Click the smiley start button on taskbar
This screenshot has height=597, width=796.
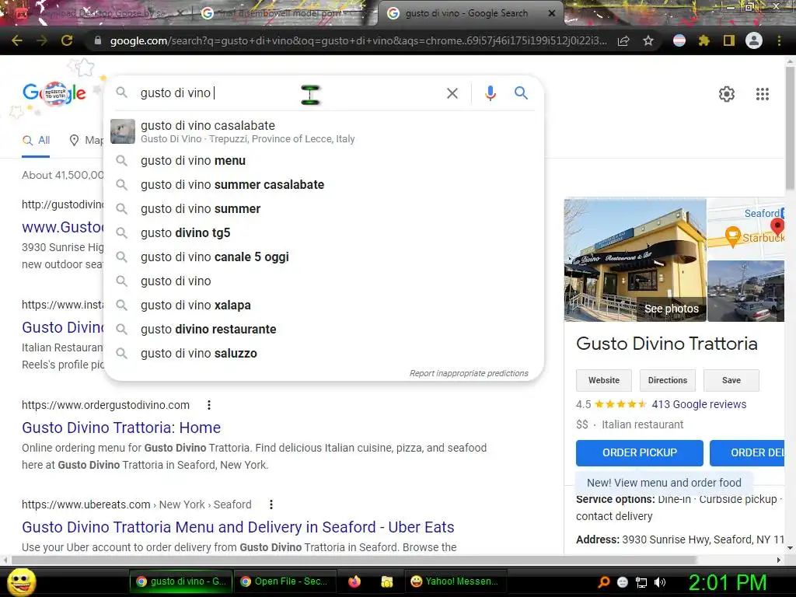[x=21, y=581]
